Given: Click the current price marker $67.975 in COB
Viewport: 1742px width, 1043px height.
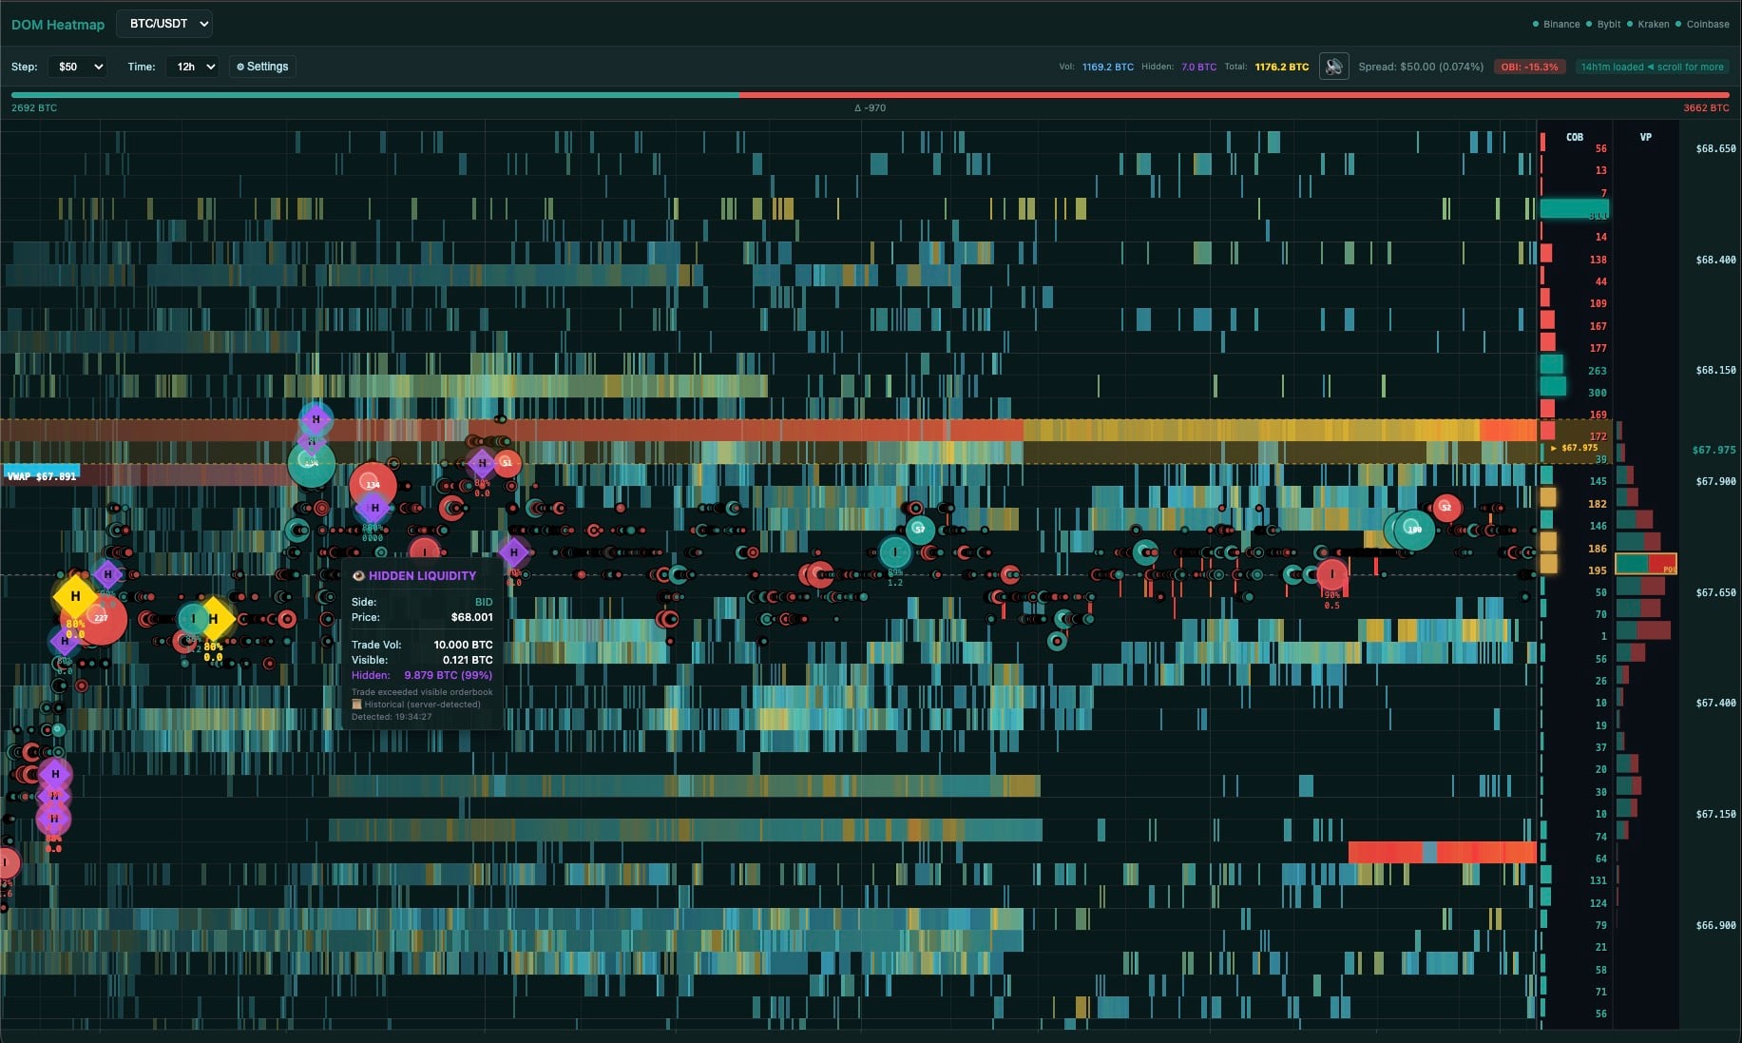Looking at the screenshot, I should pyautogui.click(x=1575, y=448).
